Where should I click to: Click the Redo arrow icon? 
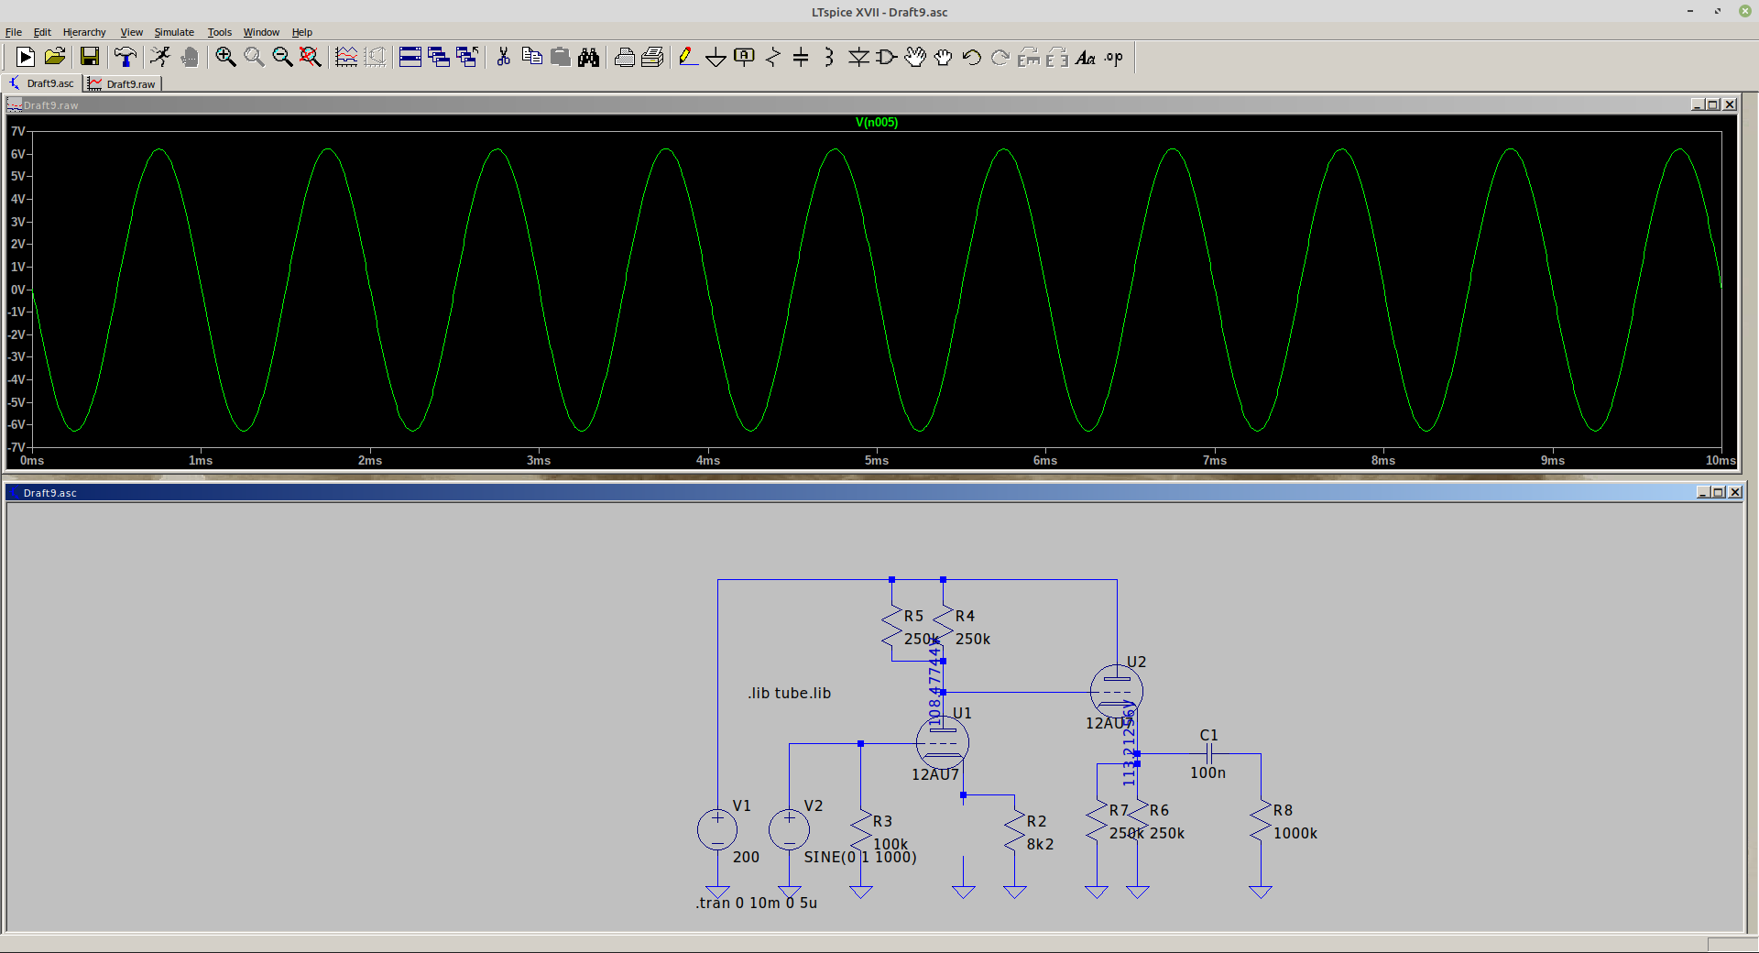point(1000,57)
